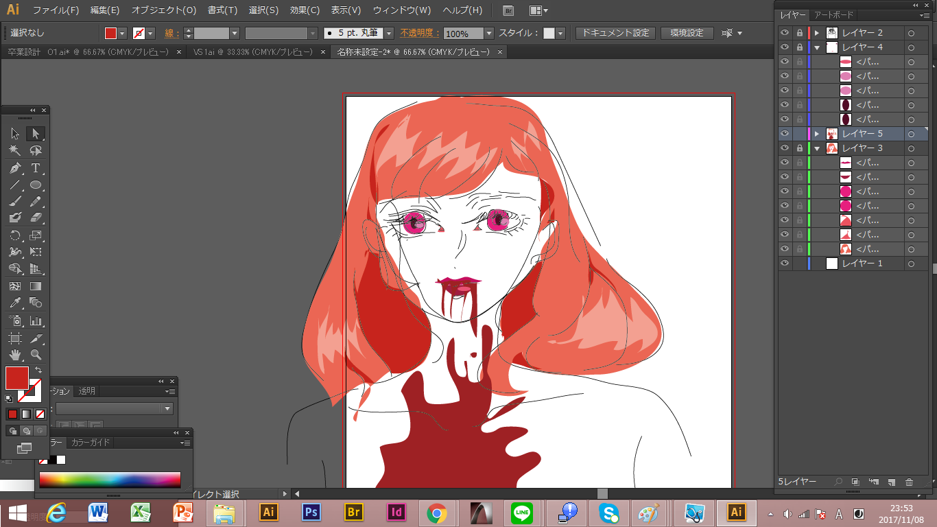Create new layer in Layers panel
The image size is (937, 527).
pos(891,482)
